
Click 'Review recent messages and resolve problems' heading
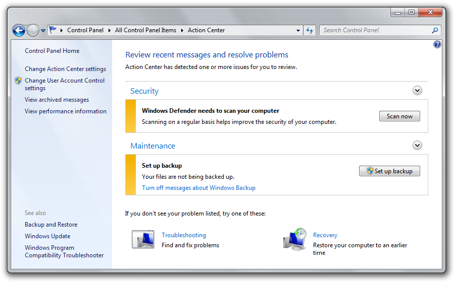pyautogui.click(x=207, y=55)
